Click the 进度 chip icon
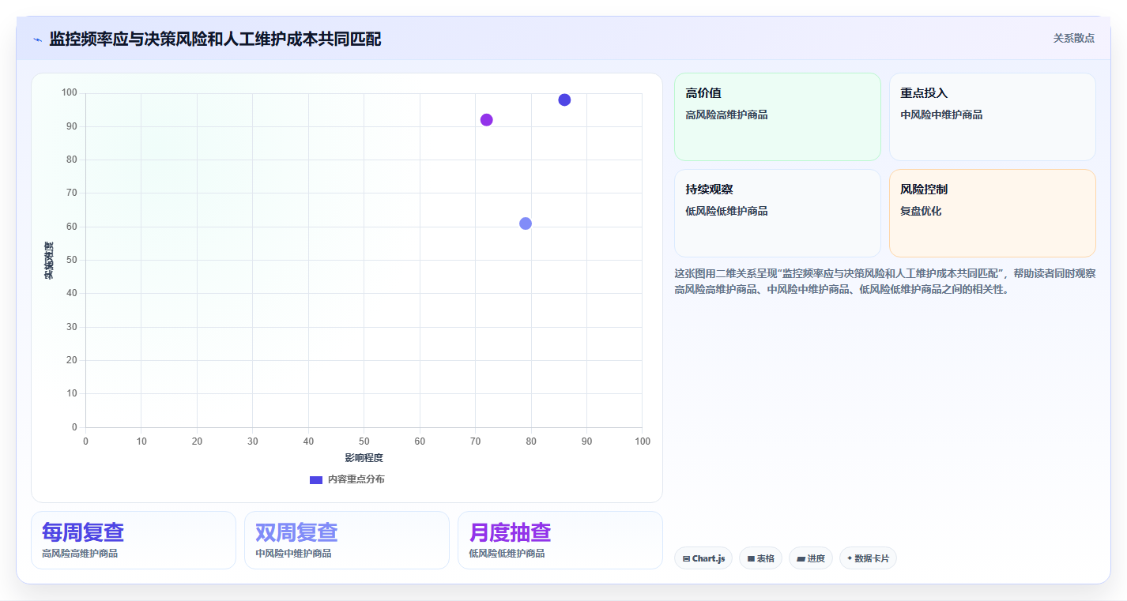Image resolution: width=1127 pixels, height=601 pixels. click(x=801, y=558)
